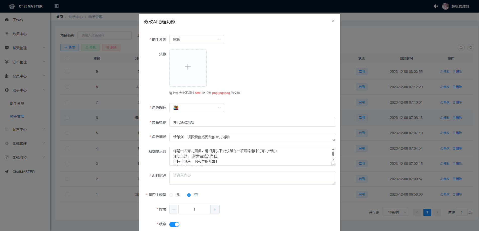Click the super admin avatar image
This screenshot has width=479, height=231.
(445, 6)
